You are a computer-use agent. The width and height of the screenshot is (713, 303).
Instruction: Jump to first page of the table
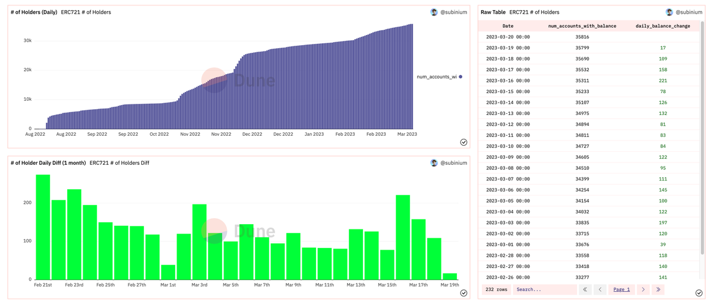click(585, 289)
